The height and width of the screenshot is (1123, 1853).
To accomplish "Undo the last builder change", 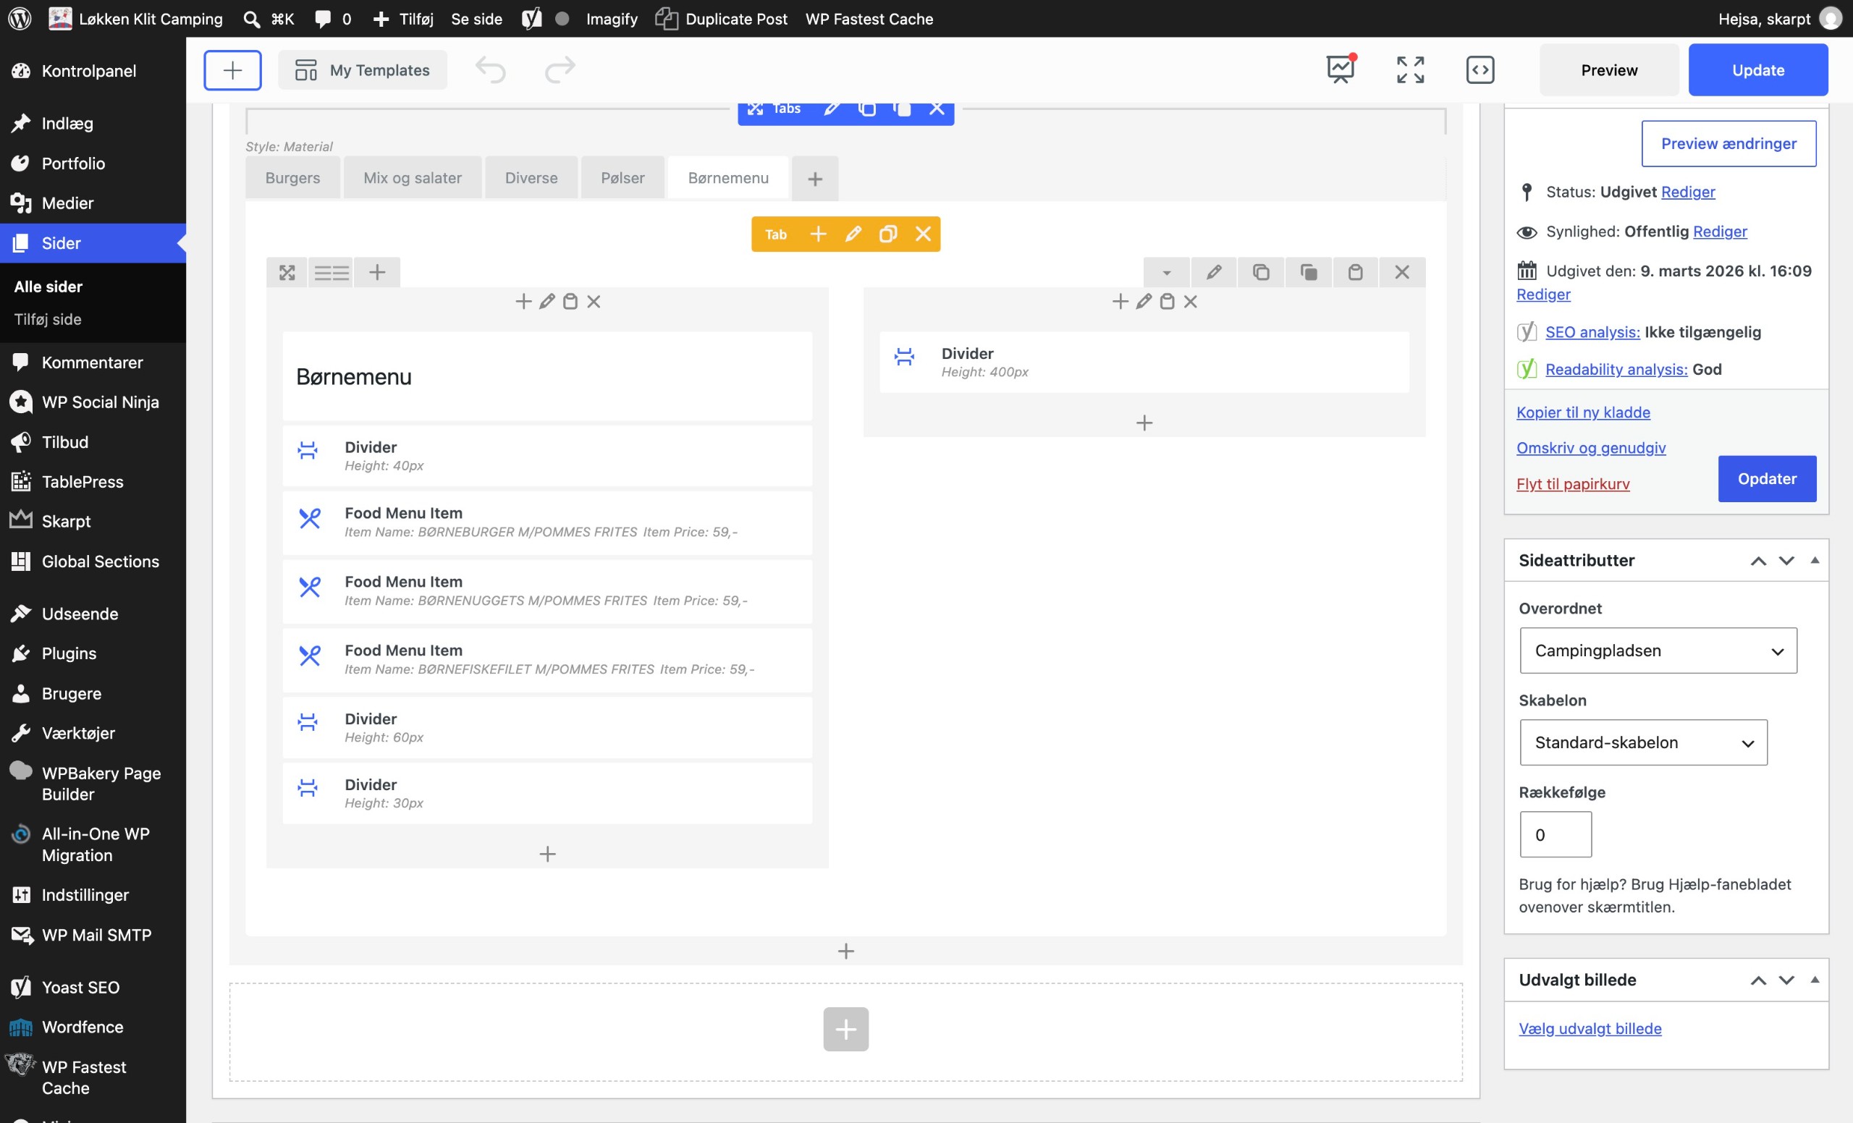I will pos(490,70).
